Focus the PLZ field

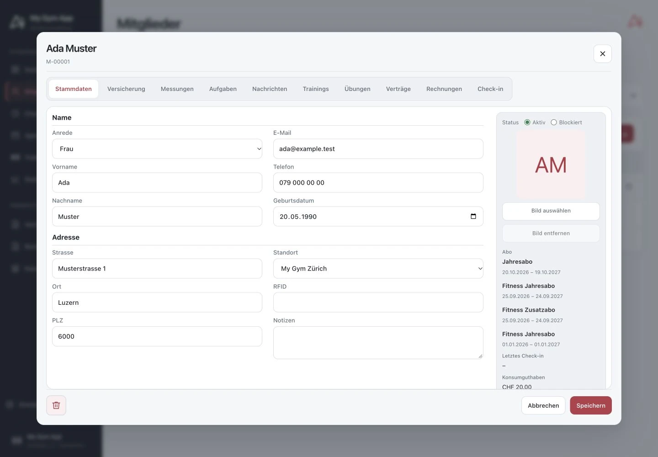[157, 336]
